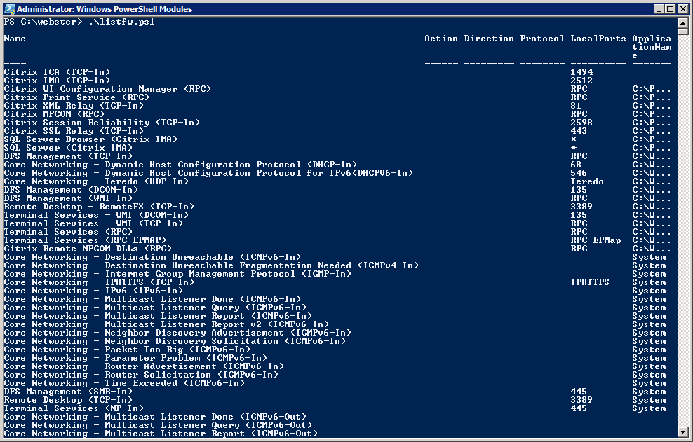
Task: Click the scrollbar up arrow
Action: pos(684,22)
